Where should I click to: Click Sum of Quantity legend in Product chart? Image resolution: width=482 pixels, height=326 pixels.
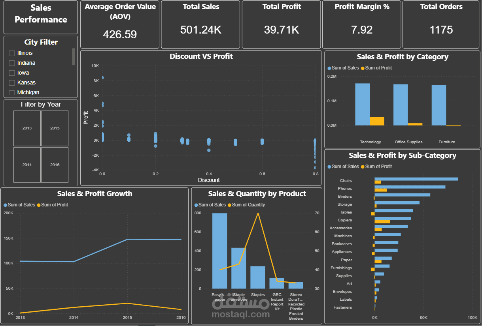[x=246, y=205]
